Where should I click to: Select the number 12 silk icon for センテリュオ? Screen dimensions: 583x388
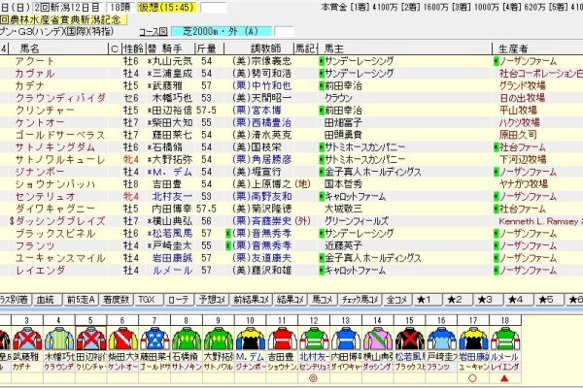[x=314, y=339]
